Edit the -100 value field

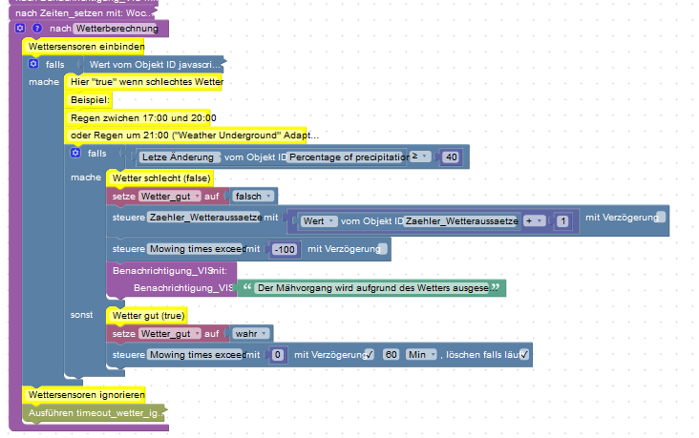pos(285,249)
